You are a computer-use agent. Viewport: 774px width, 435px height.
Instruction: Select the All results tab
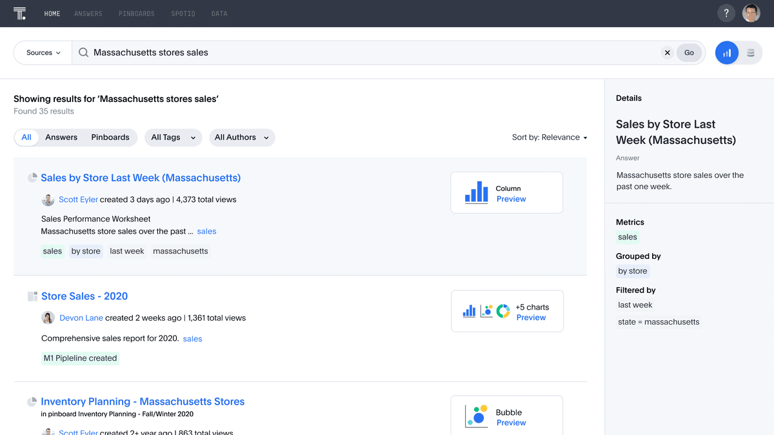[26, 137]
